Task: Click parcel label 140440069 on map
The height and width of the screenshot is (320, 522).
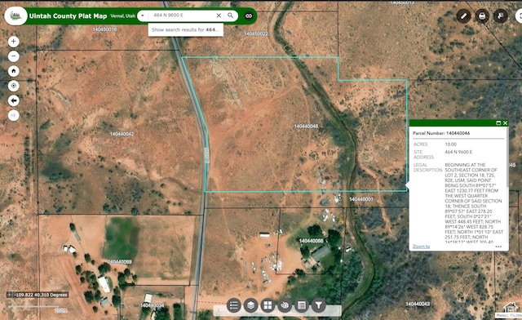Action: (120, 262)
